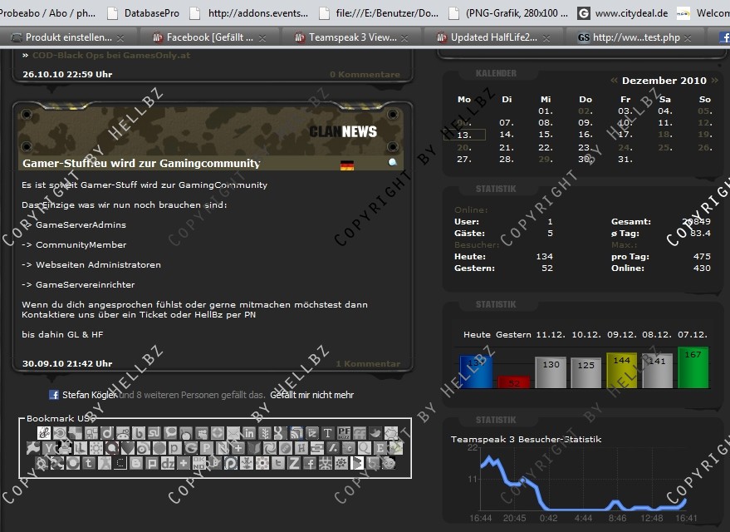Open the 'file:///E:/Benutzer/Do...' bookmark
The height and width of the screenshot is (532, 730).
[379, 13]
